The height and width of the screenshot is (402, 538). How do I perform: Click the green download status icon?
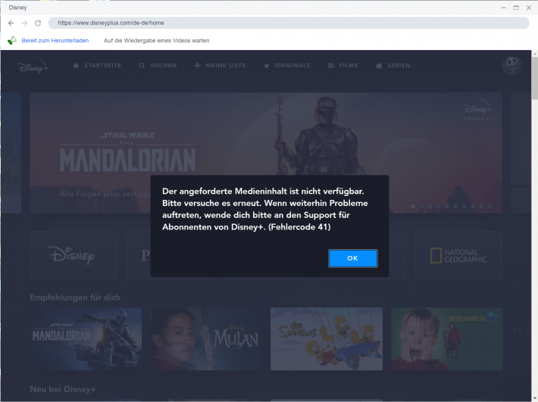point(12,40)
